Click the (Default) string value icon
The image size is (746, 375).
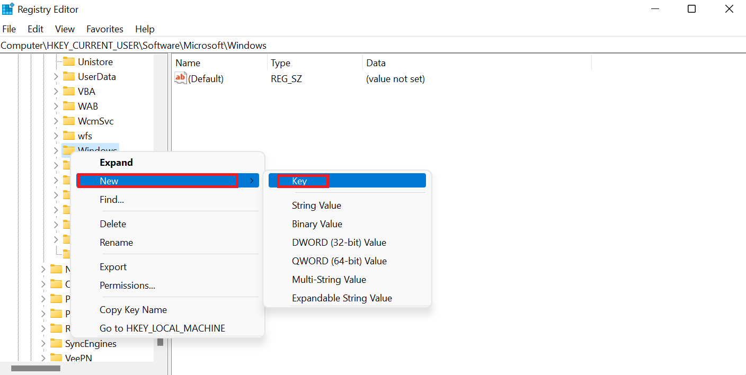[181, 78]
